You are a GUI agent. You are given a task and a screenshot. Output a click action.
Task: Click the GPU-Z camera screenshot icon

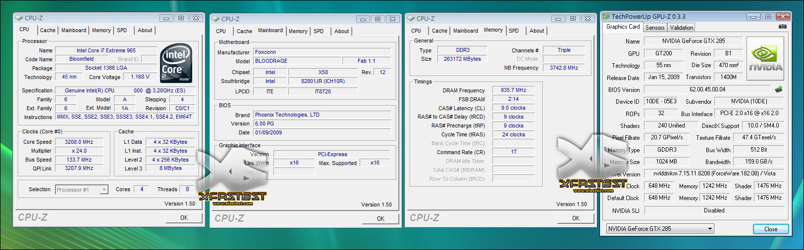[x=782, y=27]
